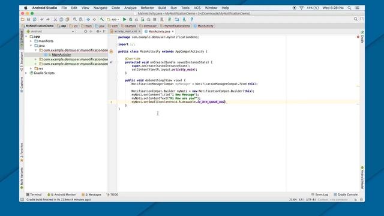Viewport: 384px width, 216px height.
Task: Toggle the Favorites tool window side tab
Action: 22,152
